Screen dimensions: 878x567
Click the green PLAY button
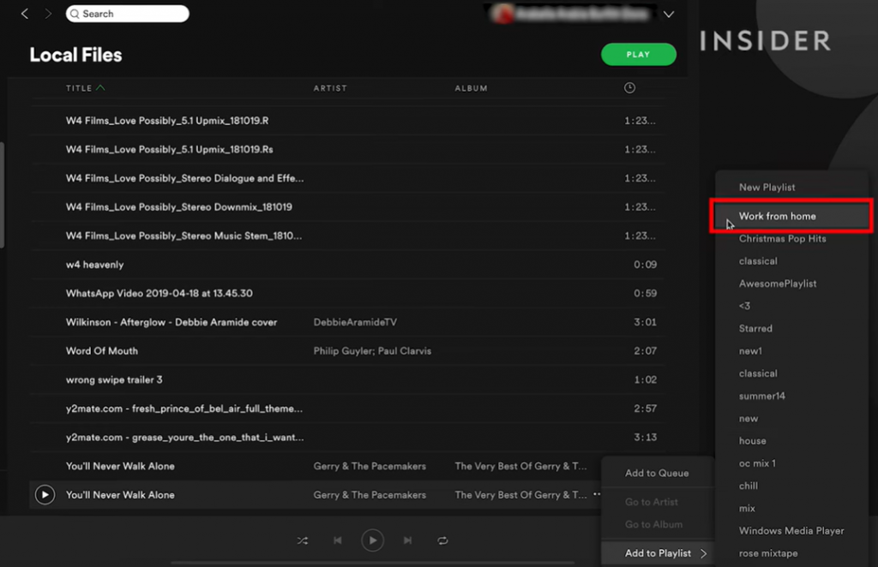click(638, 54)
